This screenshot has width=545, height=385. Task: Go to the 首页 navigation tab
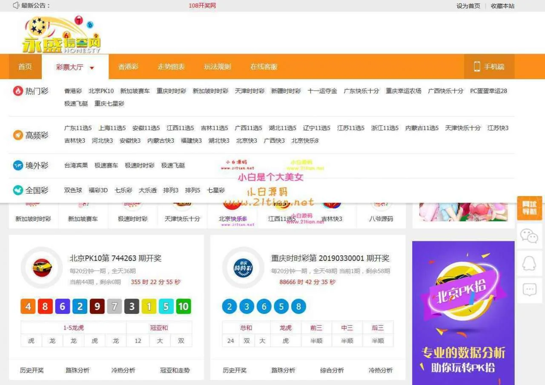coord(25,67)
